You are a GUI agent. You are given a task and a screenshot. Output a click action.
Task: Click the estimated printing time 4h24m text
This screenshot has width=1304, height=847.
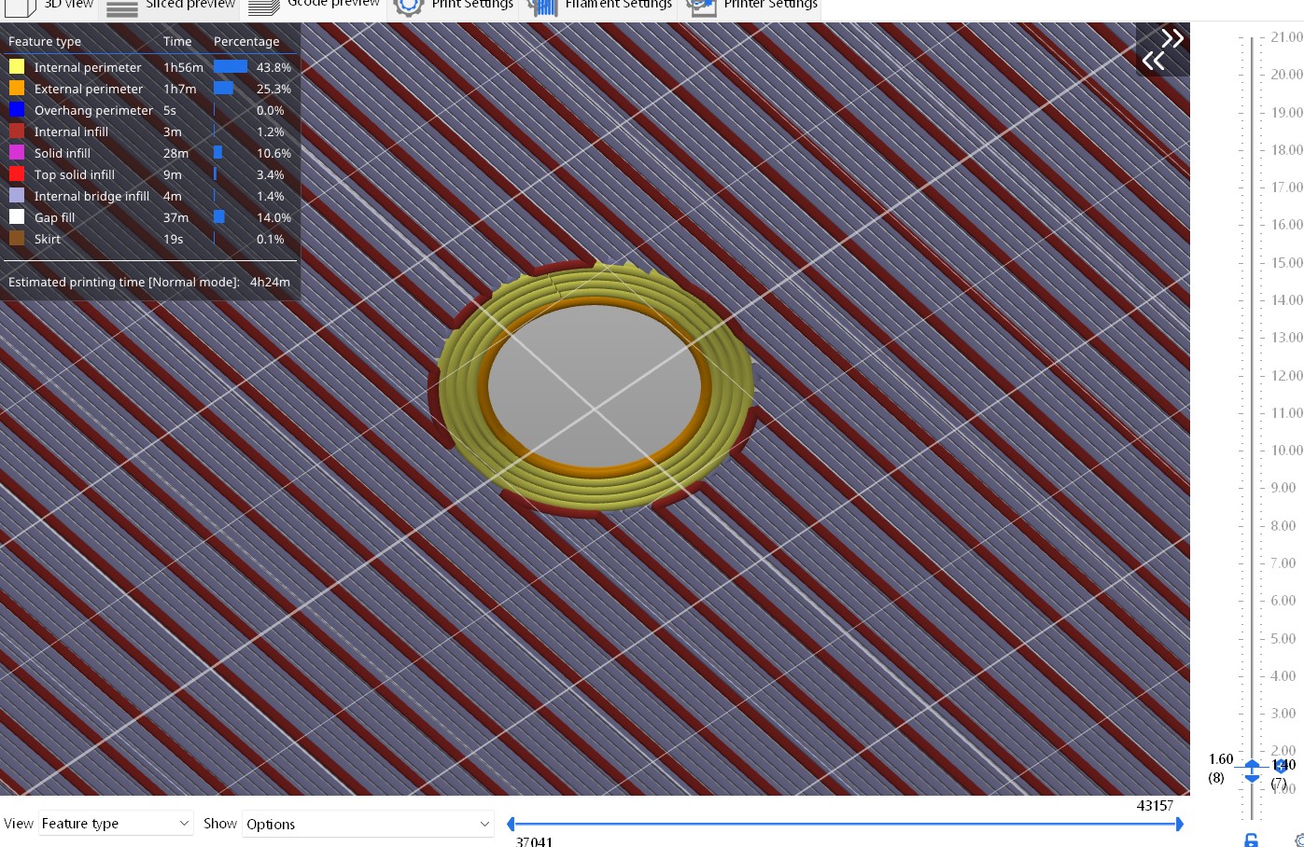pyautogui.click(x=270, y=282)
